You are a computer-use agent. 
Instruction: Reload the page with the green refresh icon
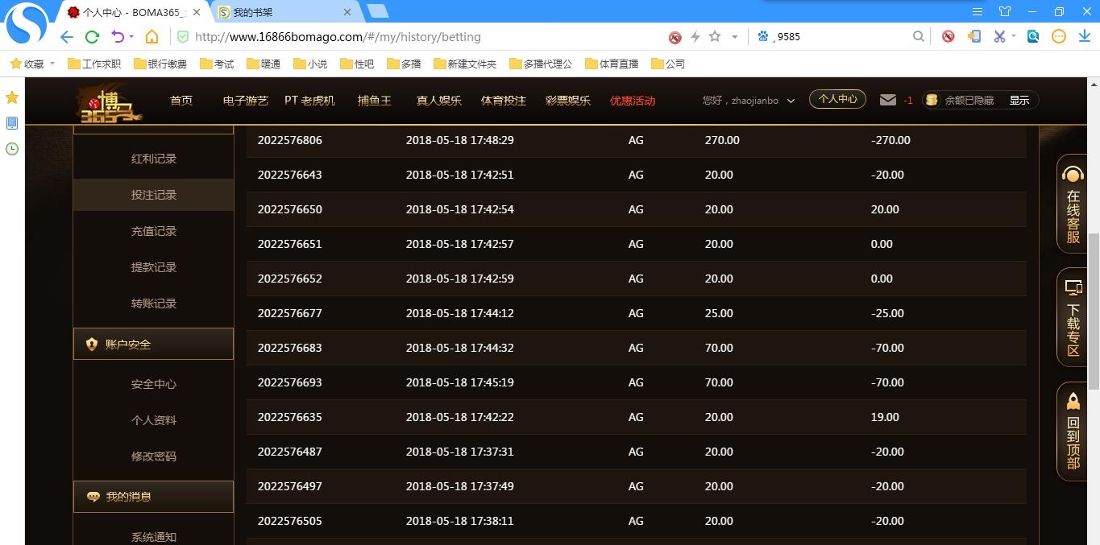tap(92, 37)
